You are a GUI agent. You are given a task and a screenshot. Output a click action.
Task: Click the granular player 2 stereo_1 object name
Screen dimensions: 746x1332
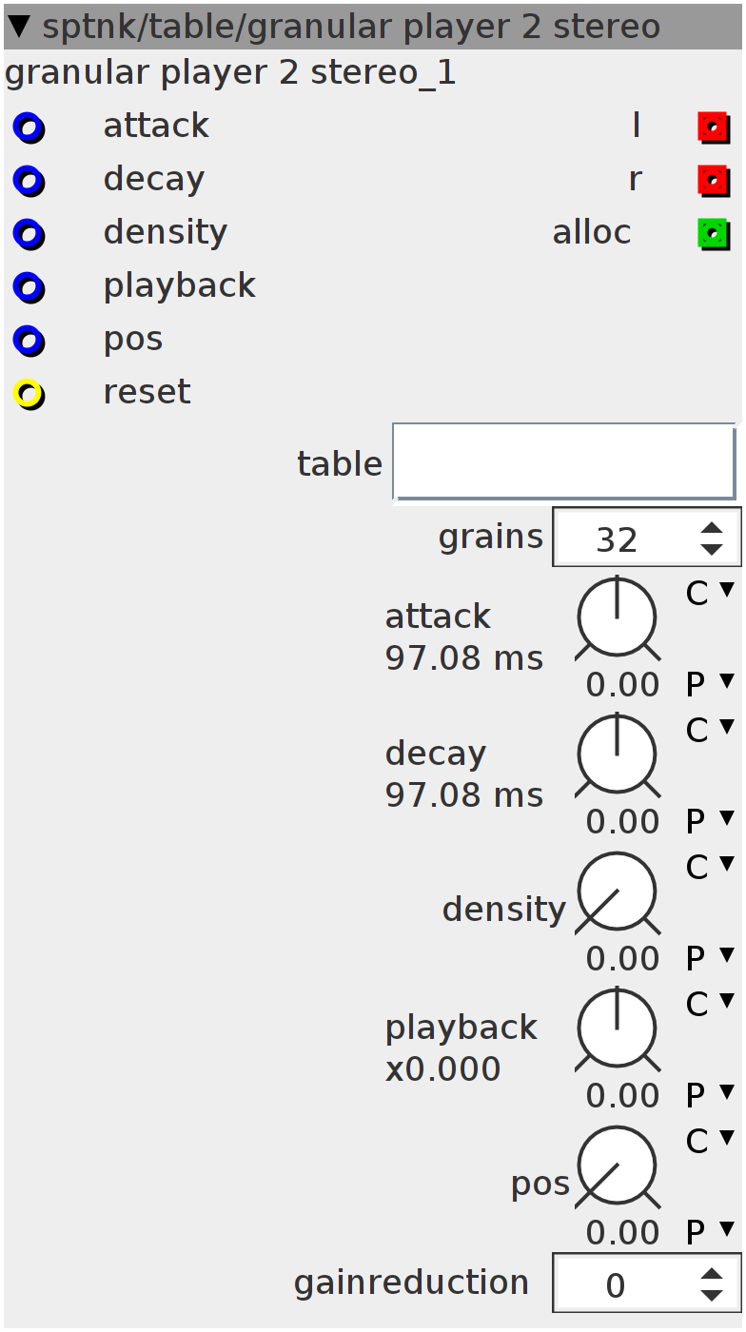click(230, 73)
